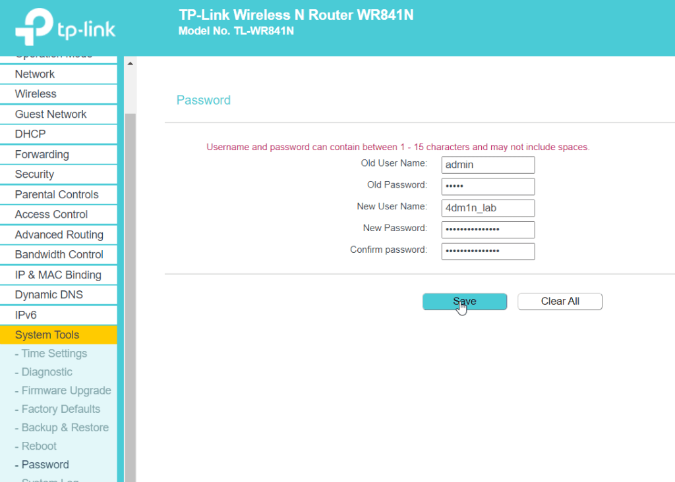Viewport: 675px width, 482px height.
Task: Open the DHCP menu section
Action: pyautogui.click(x=30, y=134)
